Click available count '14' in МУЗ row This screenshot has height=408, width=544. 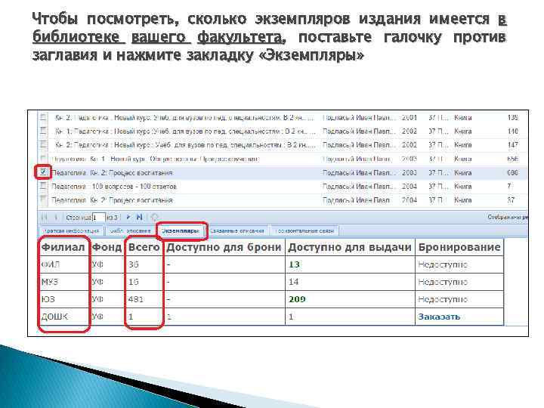click(293, 282)
